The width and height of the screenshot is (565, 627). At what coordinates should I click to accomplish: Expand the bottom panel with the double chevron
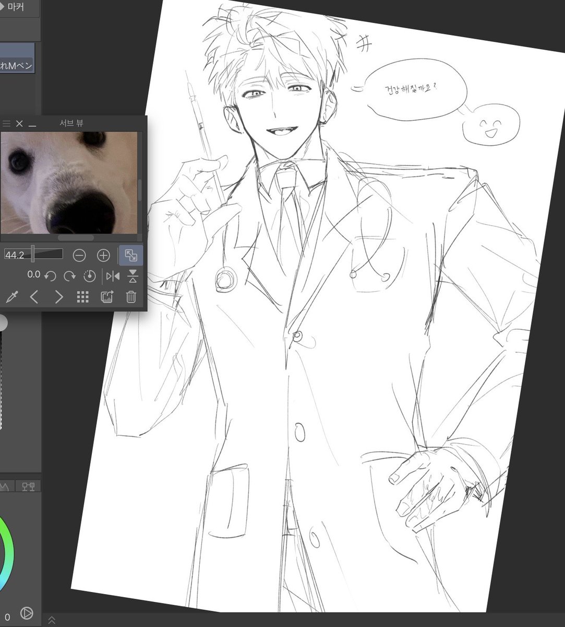(x=52, y=620)
